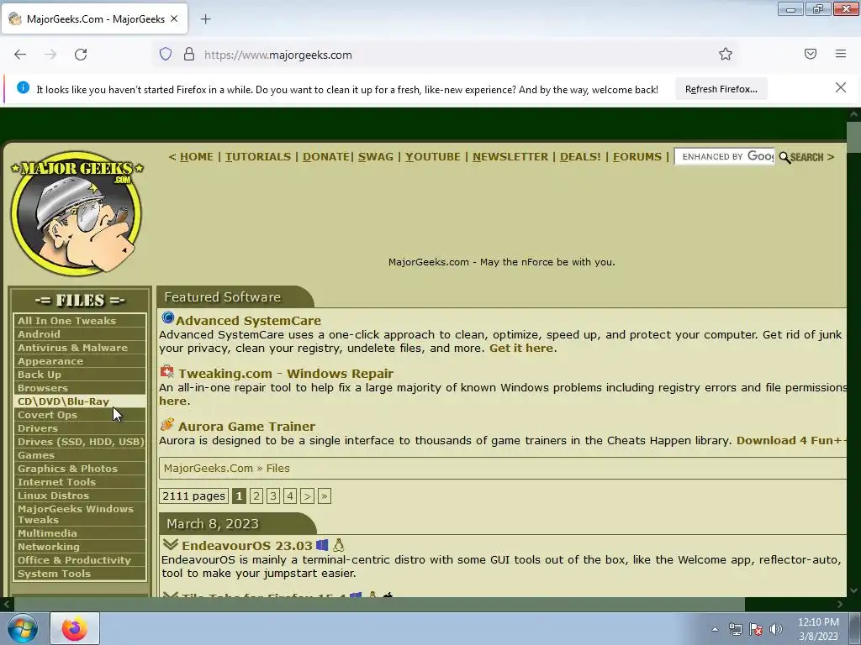
Task: Open the YOUTUBE menu link
Action: [433, 157]
